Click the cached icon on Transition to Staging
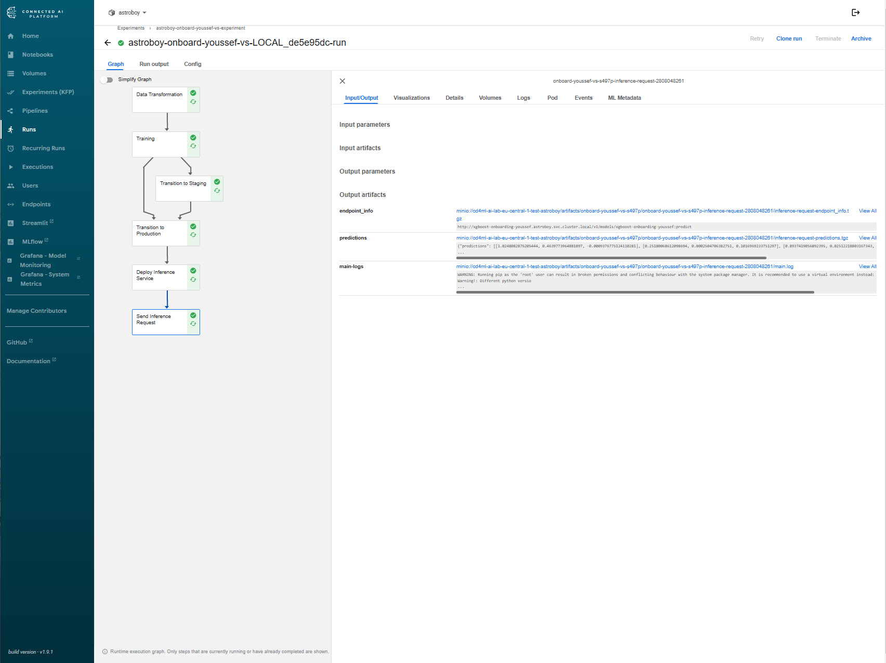This screenshot has width=886, height=663. tap(217, 191)
